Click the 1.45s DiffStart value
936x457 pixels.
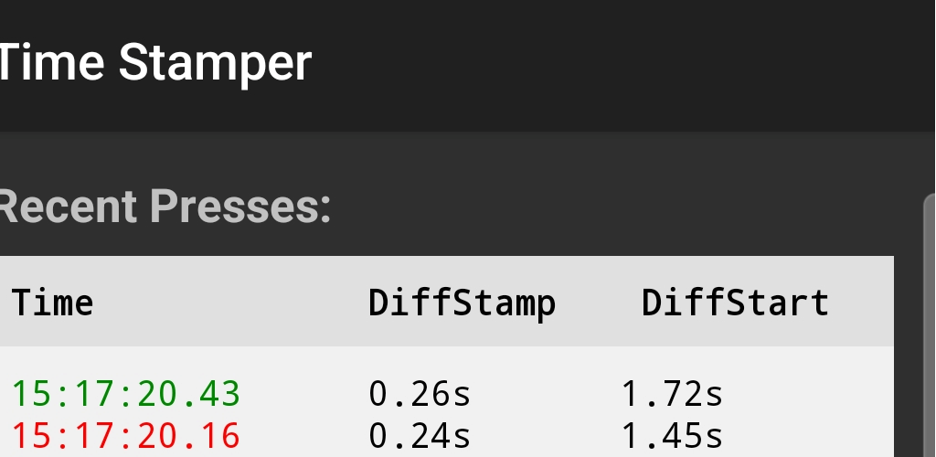click(672, 436)
